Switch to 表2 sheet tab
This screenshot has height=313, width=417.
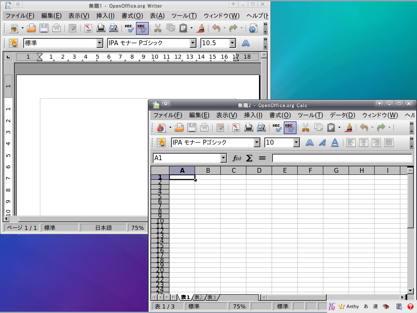[199, 297]
